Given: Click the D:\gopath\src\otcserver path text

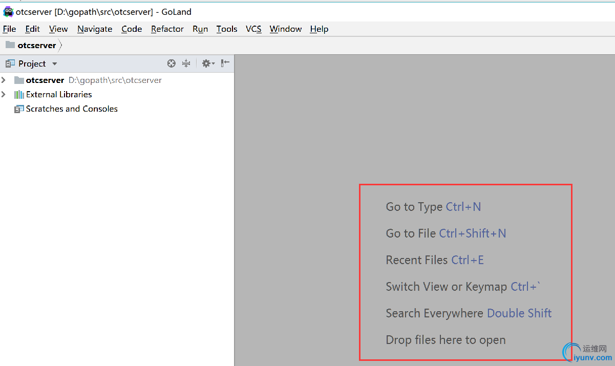Looking at the screenshot, I should (x=115, y=80).
